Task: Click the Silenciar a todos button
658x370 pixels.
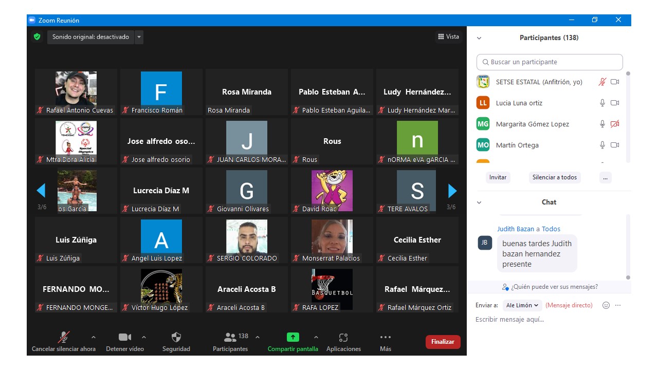Action: [x=554, y=177]
